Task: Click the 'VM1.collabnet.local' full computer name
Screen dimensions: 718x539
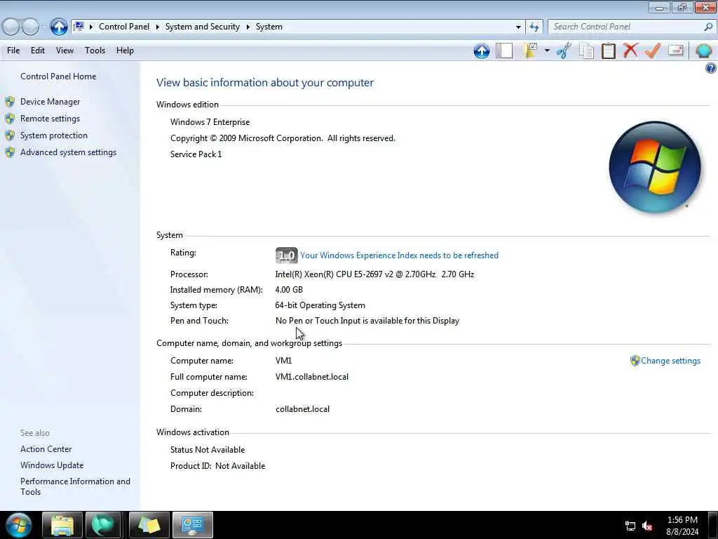Action: (312, 377)
